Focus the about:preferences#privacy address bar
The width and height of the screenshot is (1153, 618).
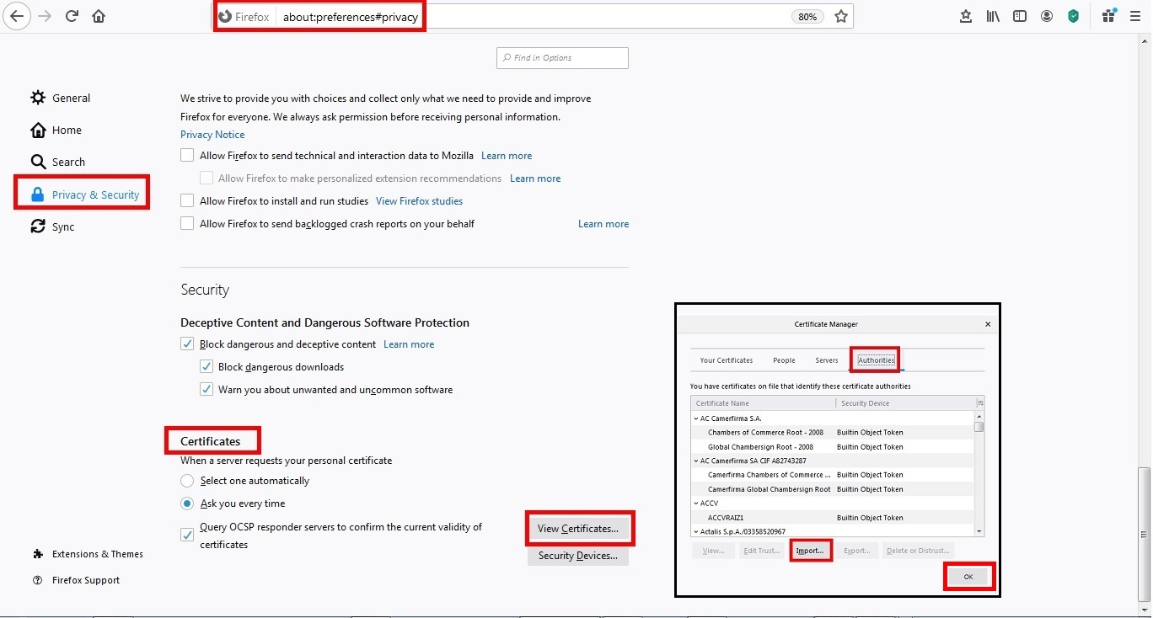(x=531, y=17)
